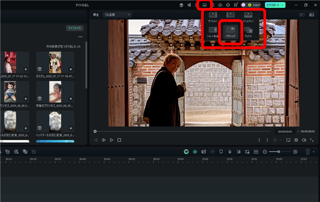Viewport: 320px width, 202px height.
Task: Open the cloud upload icon in title bar
Action: point(220,5)
